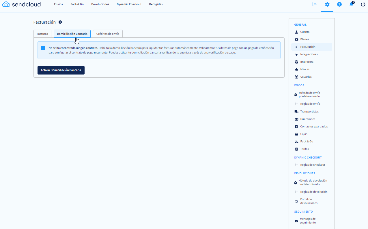The width and height of the screenshot is (368, 229).
Task: Click the GENERAL section heading
Action: [300, 25]
